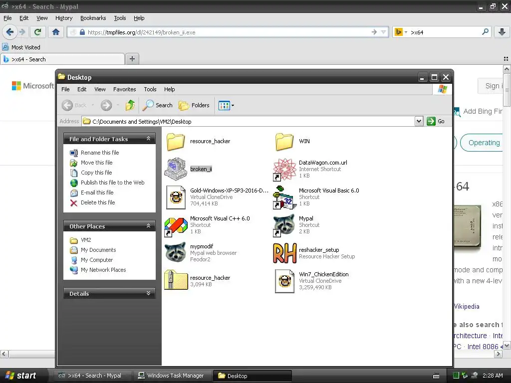Click E-mail this file
511x383 pixels.
pyautogui.click(x=97, y=192)
